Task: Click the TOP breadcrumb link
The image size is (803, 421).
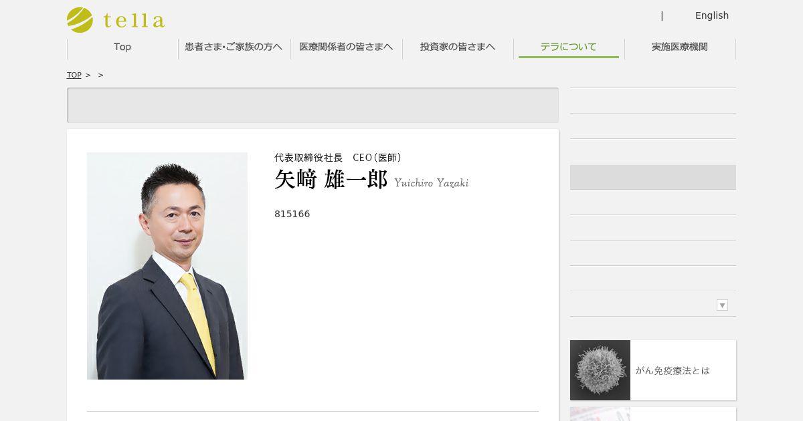Action: (74, 75)
